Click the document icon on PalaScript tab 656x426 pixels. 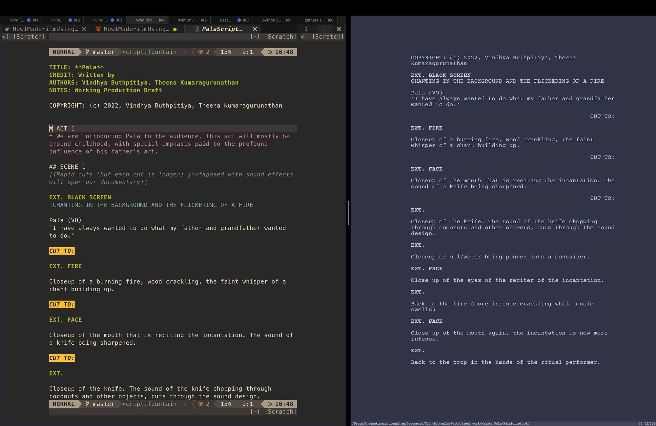196,29
